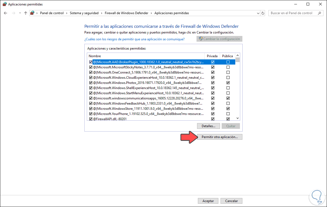Image resolution: width=327 pixels, height=207 pixels.
Task: Click the refresh icon in address bar
Action: point(263,13)
